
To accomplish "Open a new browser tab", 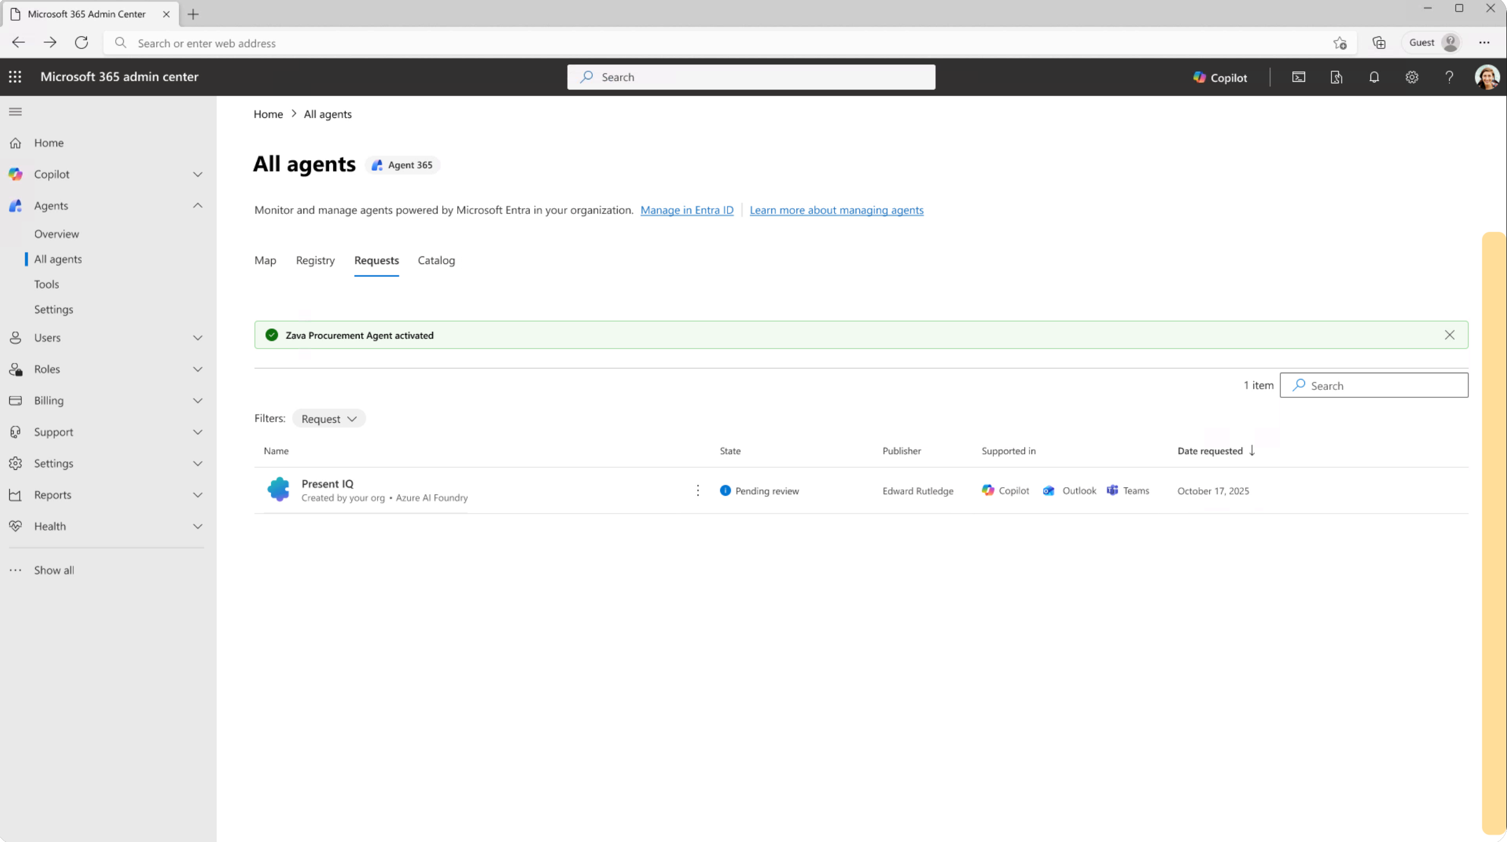I will (193, 14).
